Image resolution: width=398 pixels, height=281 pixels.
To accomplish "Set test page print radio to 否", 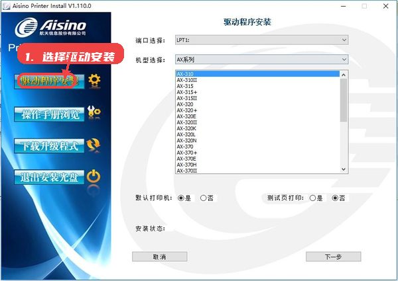I will pos(335,198).
